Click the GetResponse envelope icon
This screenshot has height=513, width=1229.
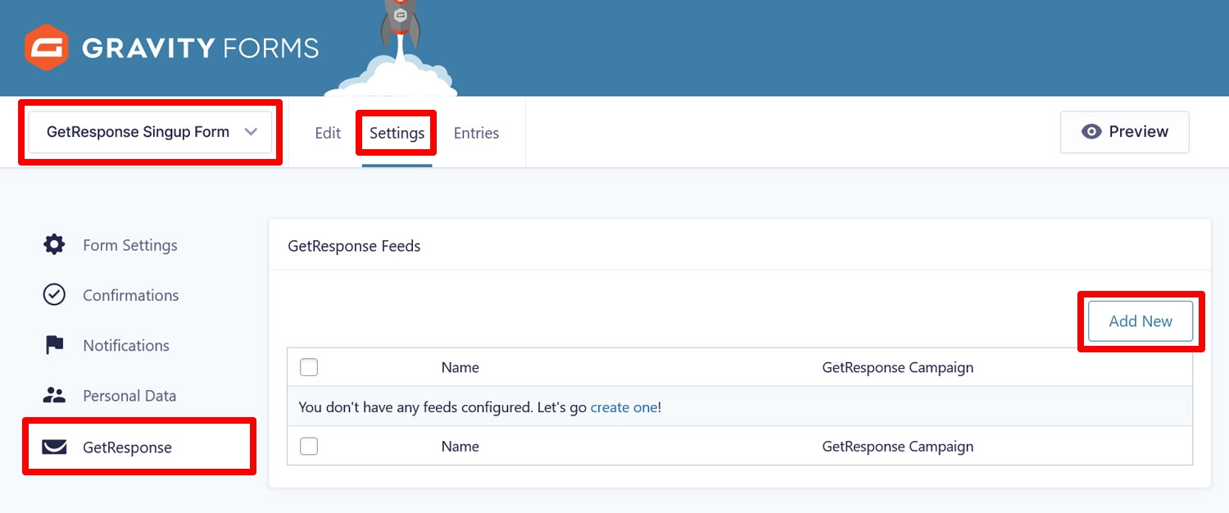[54, 447]
